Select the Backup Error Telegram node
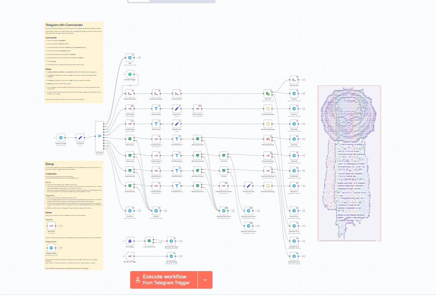The height and width of the screenshot is (304, 436). [294, 211]
